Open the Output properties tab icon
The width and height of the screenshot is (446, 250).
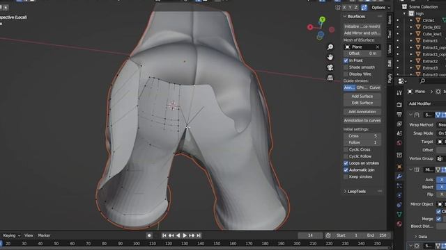(x=399, y=114)
